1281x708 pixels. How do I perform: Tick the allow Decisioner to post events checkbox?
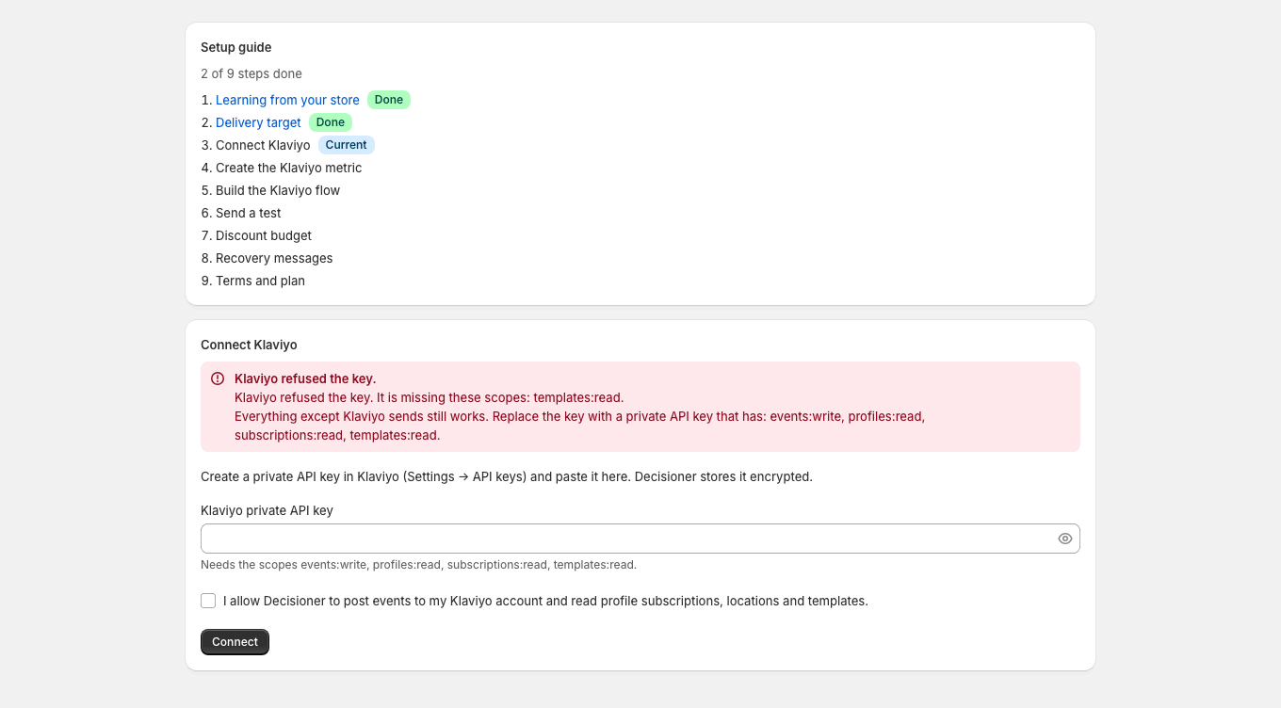tap(208, 601)
